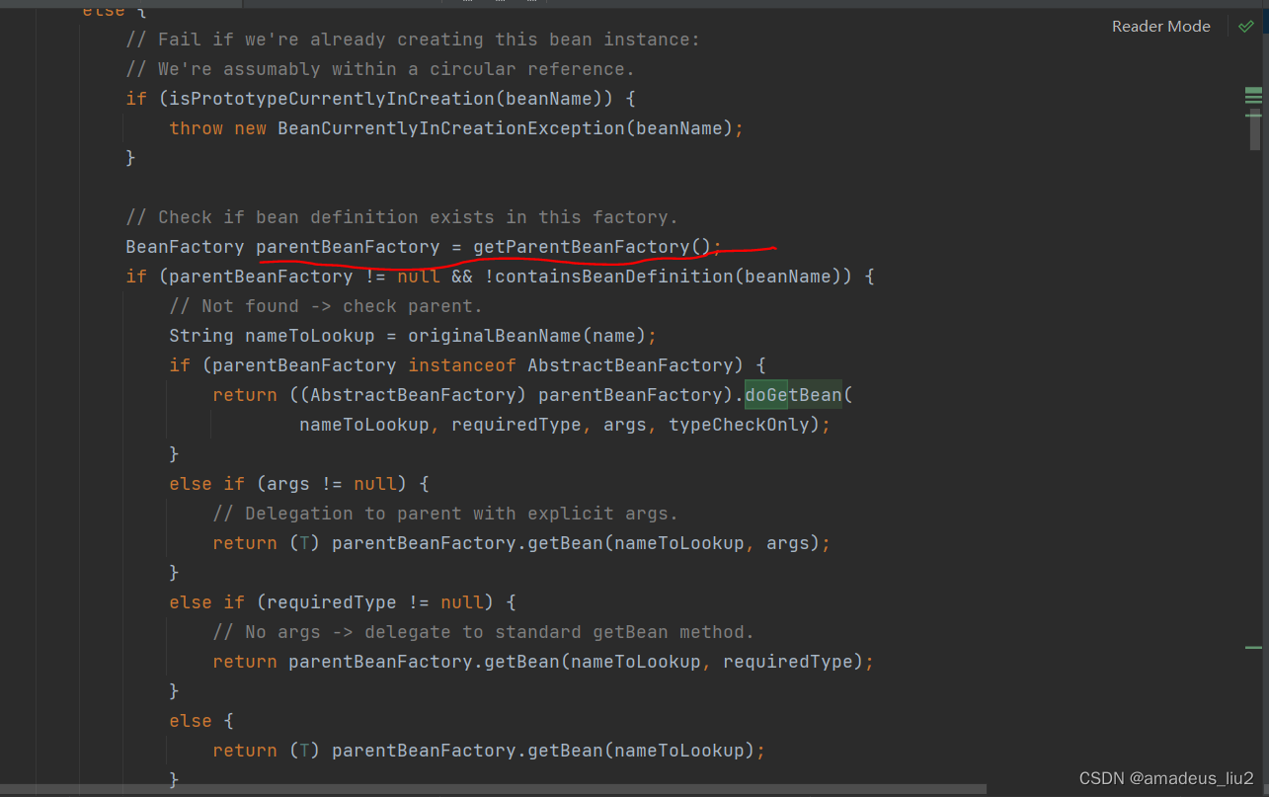Click the isPrototypeCurrentlyInCreation method name
Image resolution: width=1269 pixels, height=797 pixels.
tap(333, 99)
